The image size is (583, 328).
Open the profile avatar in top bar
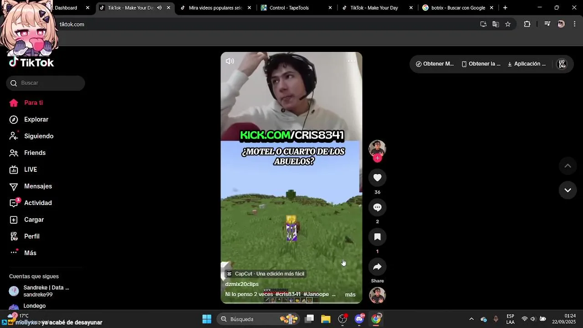(562, 64)
